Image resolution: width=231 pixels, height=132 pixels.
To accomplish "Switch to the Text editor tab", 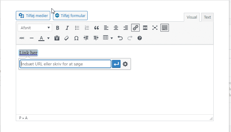I will [207, 17].
